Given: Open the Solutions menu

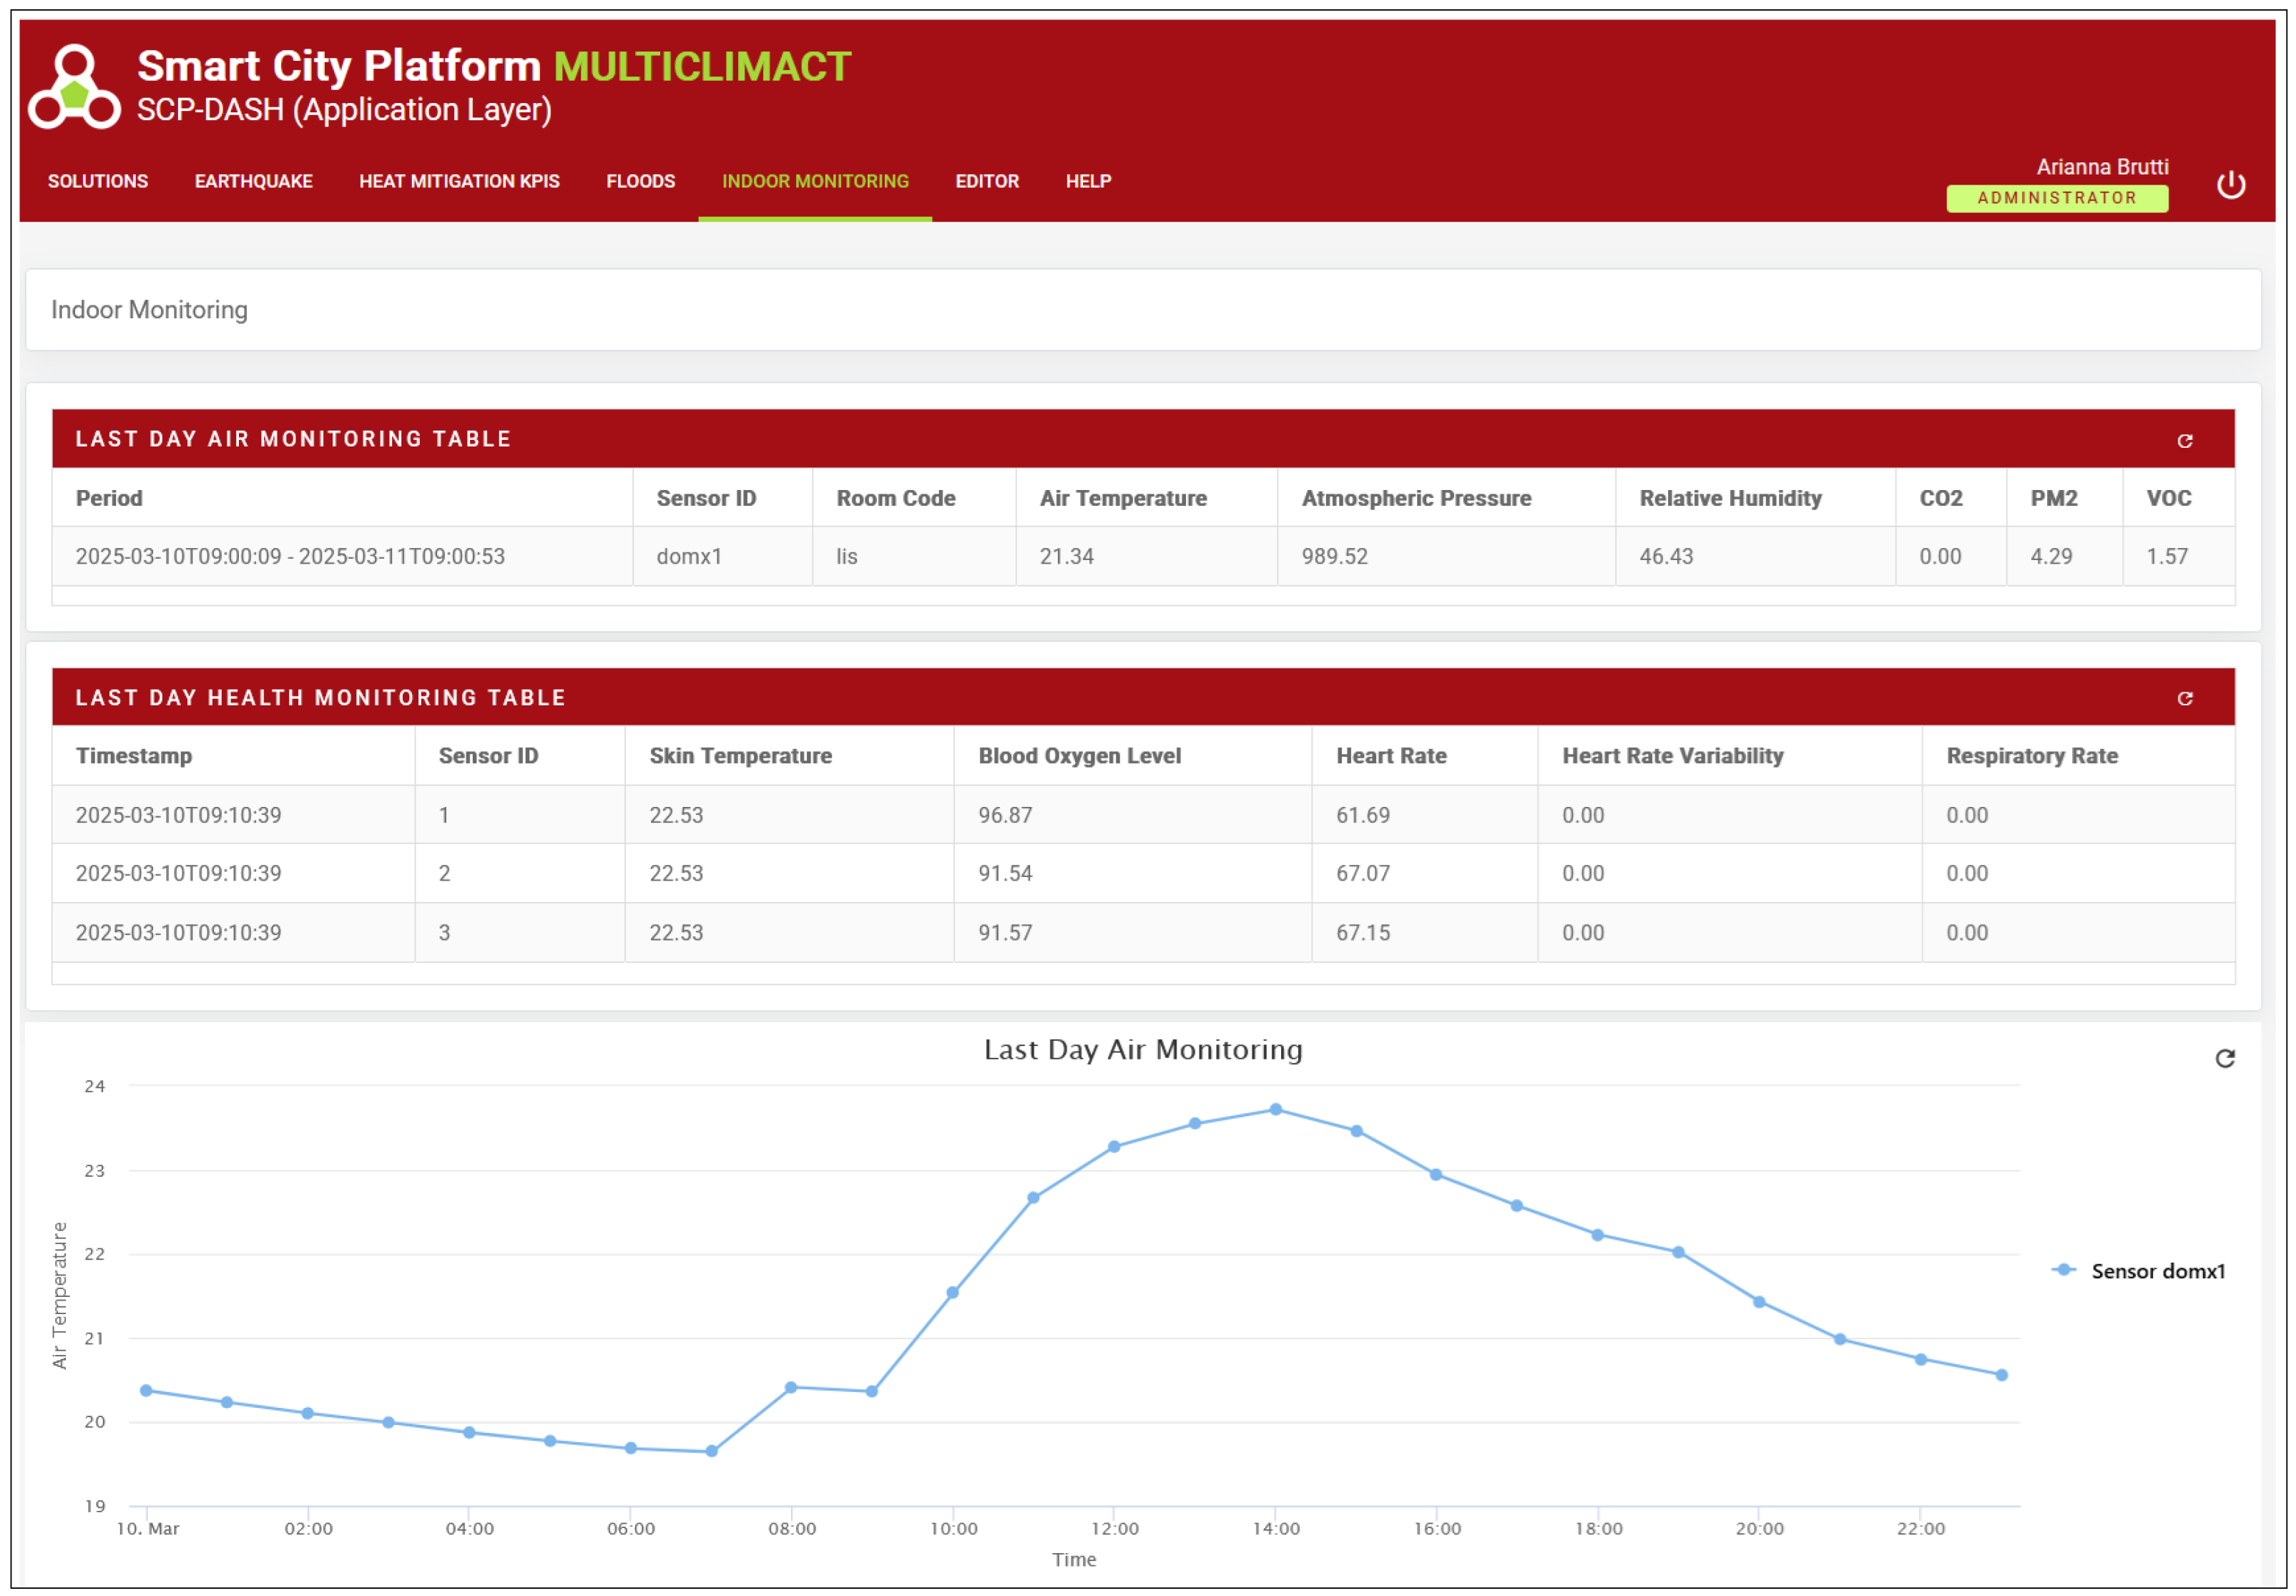Looking at the screenshot, I should pyautogui.click(x=98, y=181).
